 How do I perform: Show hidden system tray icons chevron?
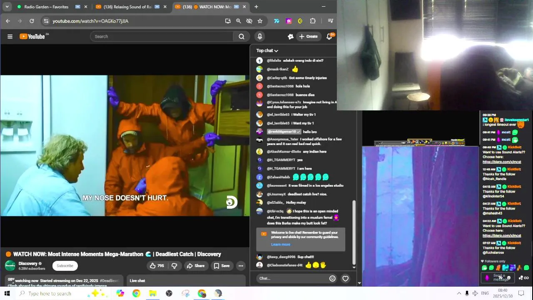coord(459,293)
